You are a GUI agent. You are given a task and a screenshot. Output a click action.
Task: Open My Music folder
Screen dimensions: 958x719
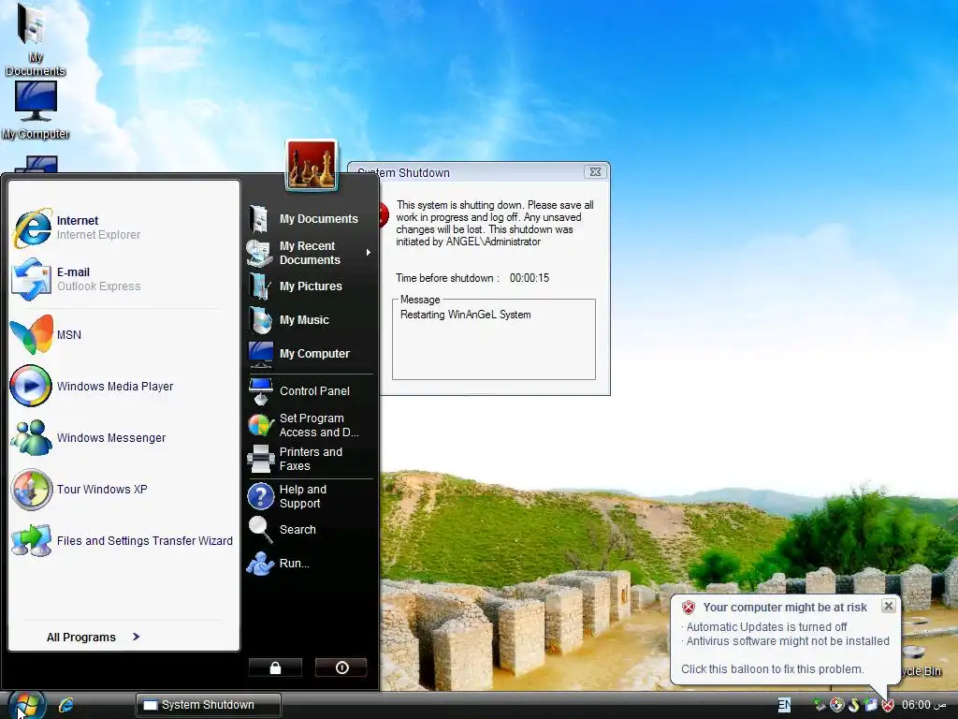coord(311,320)
